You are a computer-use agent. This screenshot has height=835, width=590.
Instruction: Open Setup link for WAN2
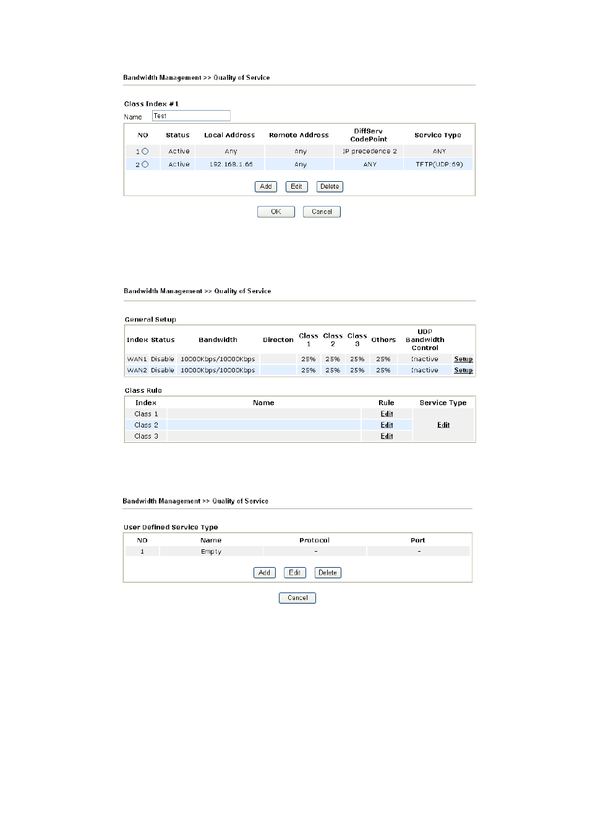[463, 370]
